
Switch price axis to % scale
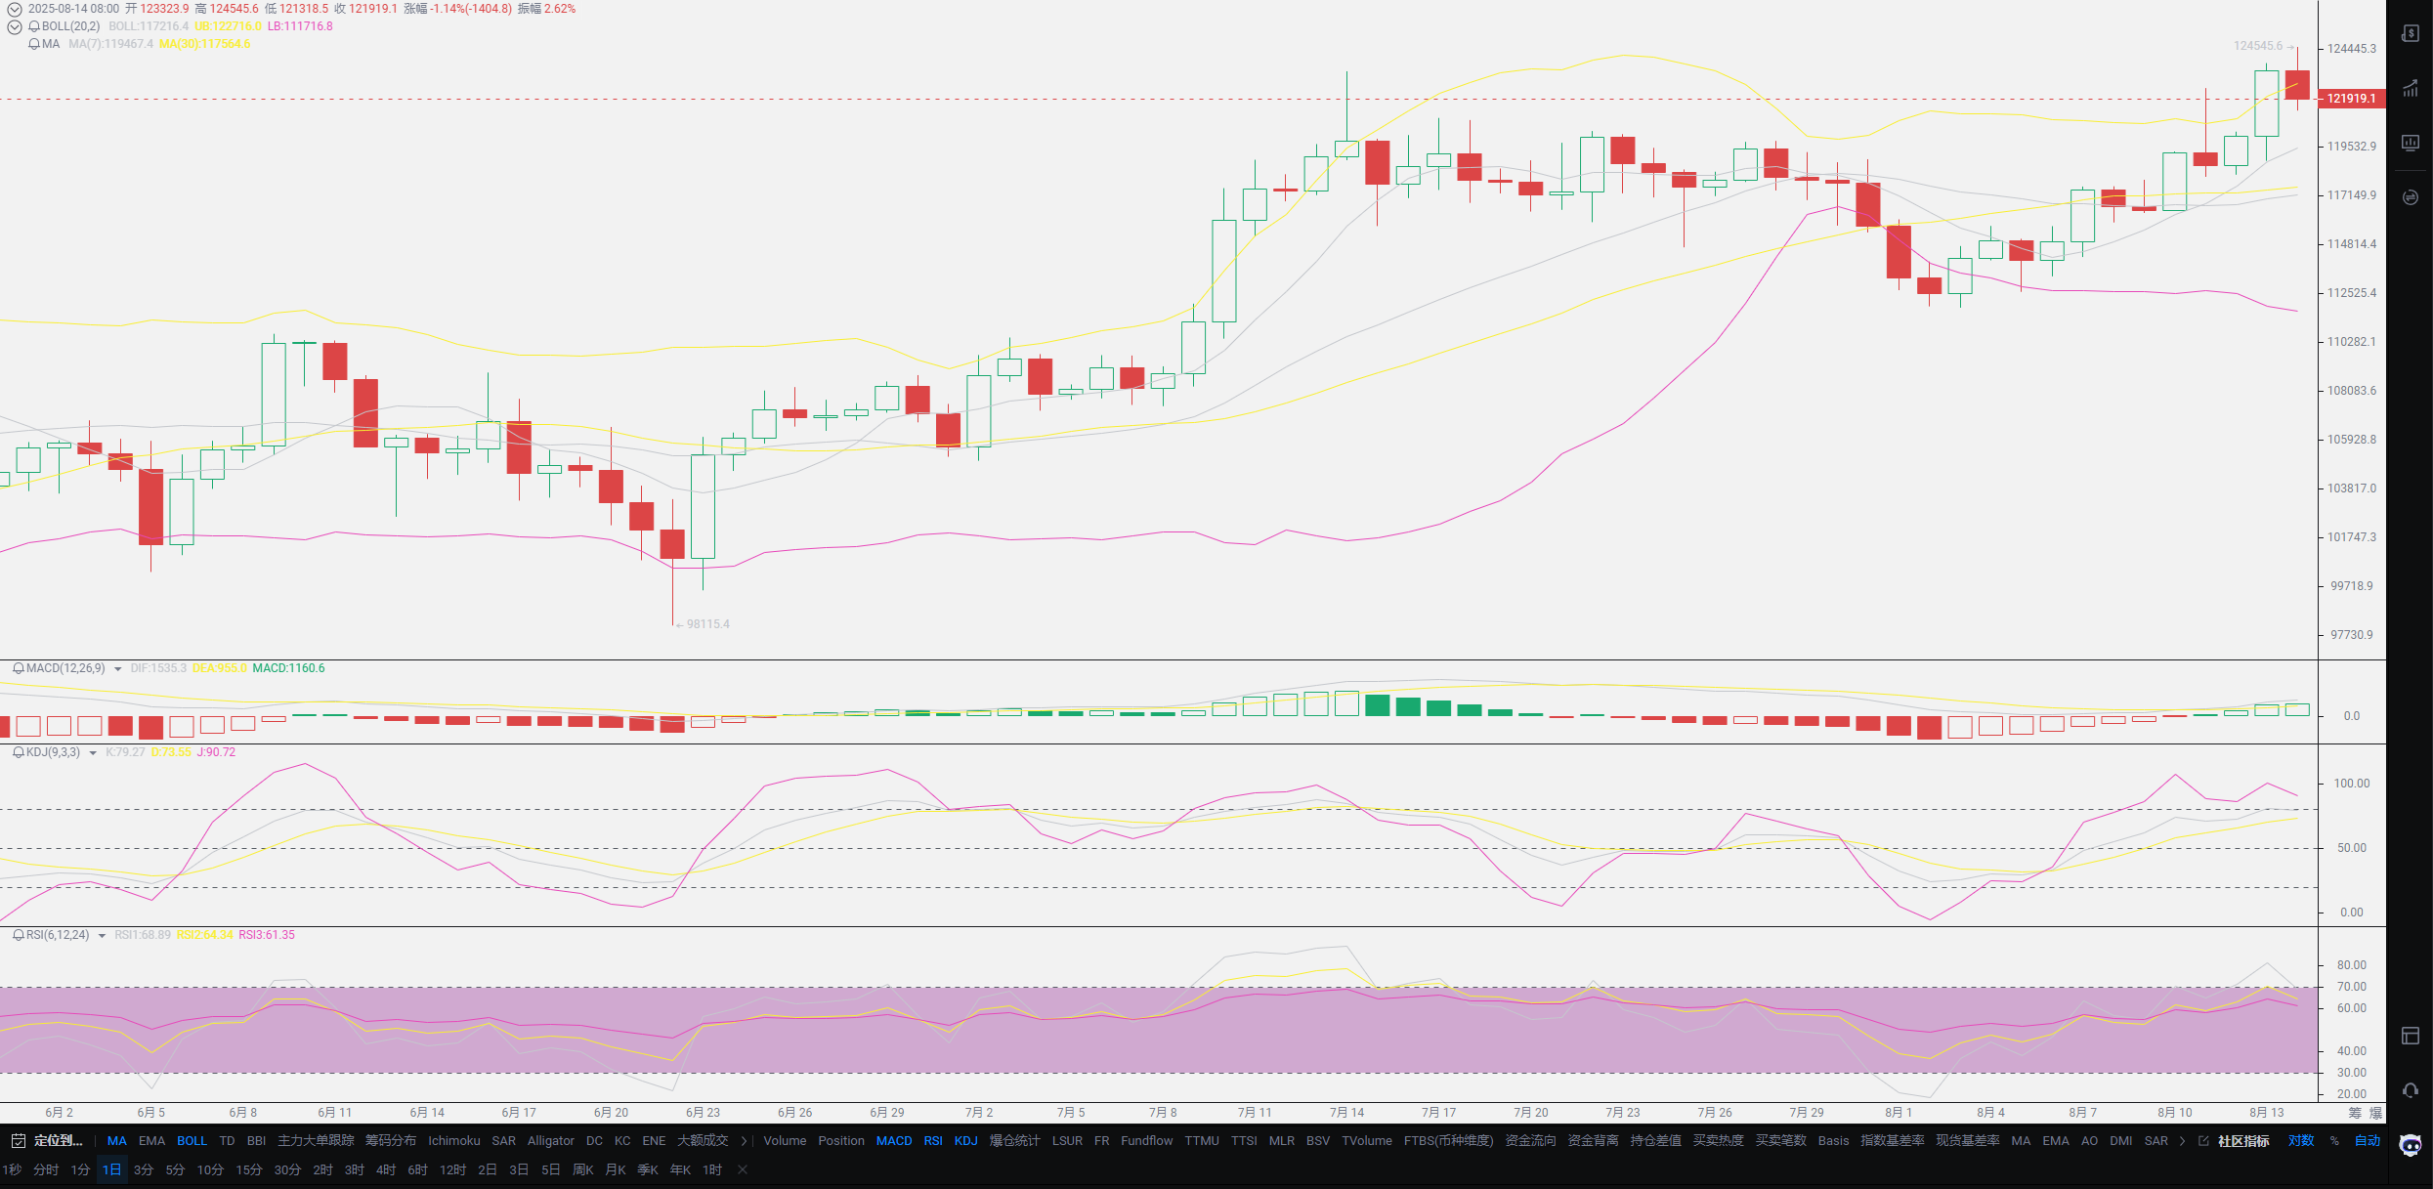(2334, 1141)
